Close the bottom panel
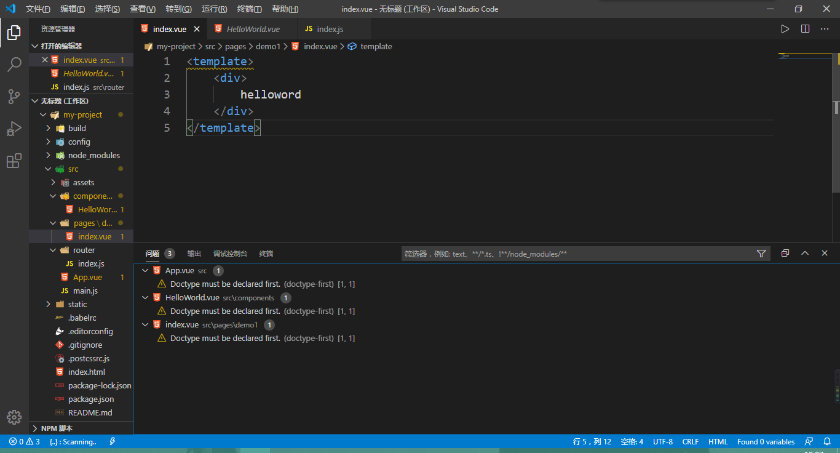Viewport: 840px width, 453px height. [x=825, y=253]
